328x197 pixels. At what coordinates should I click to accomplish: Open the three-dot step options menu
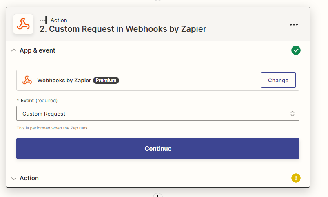[294, 24]
